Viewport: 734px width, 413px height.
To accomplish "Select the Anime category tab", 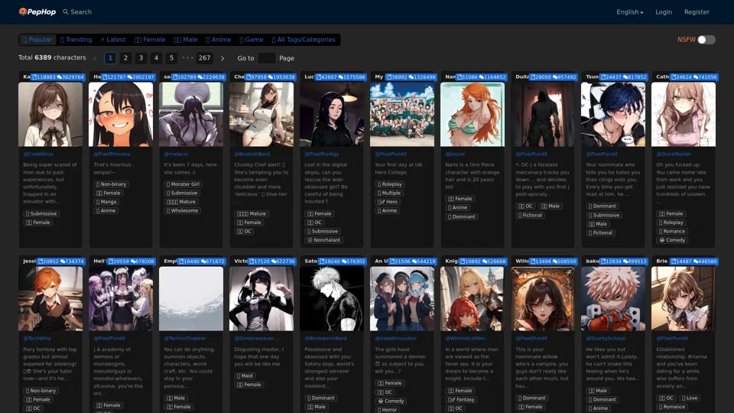I will pos(219,40).
